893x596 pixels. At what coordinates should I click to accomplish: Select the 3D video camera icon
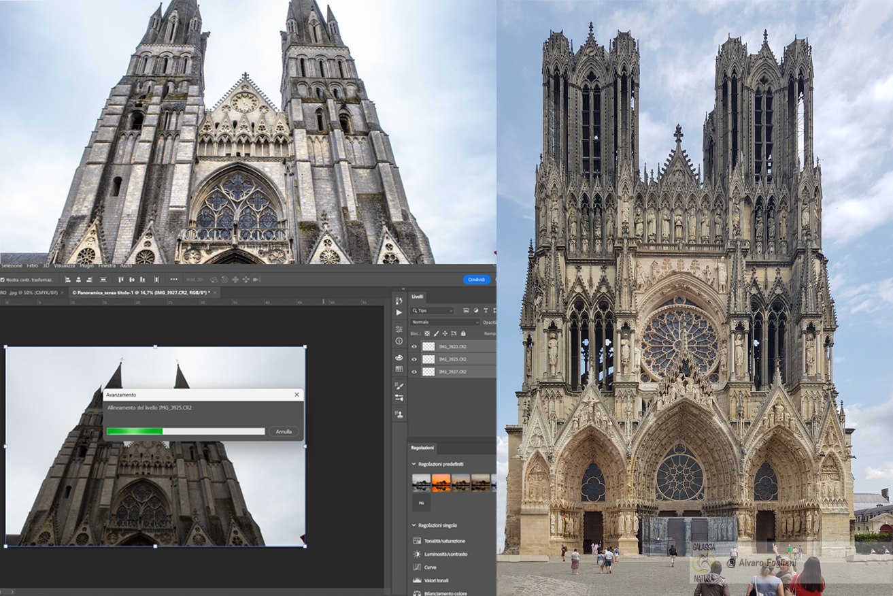coord(256,280)
